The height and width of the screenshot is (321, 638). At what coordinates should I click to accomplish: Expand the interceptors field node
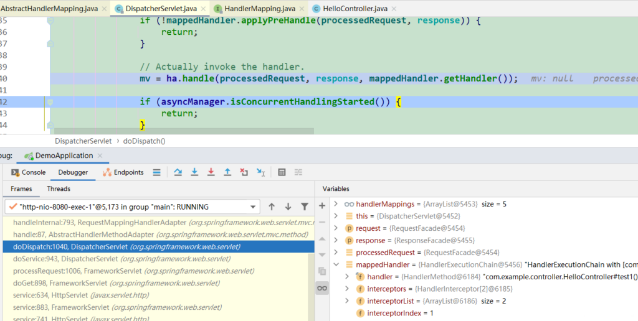347,289
